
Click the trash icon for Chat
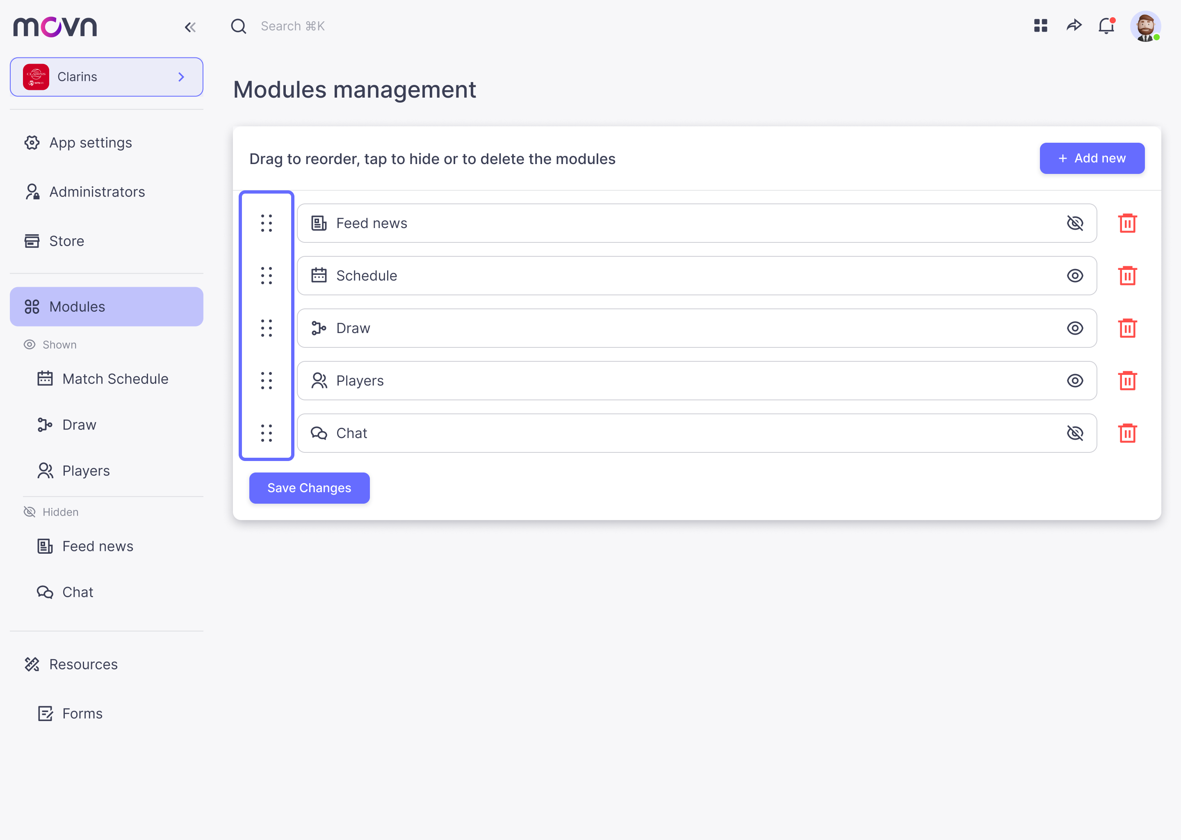coord(1127,434)
